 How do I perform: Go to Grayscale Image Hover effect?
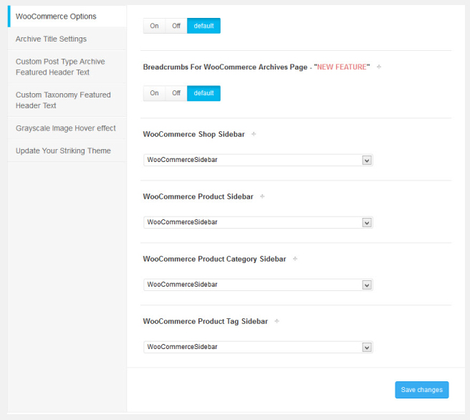(67, 128)
